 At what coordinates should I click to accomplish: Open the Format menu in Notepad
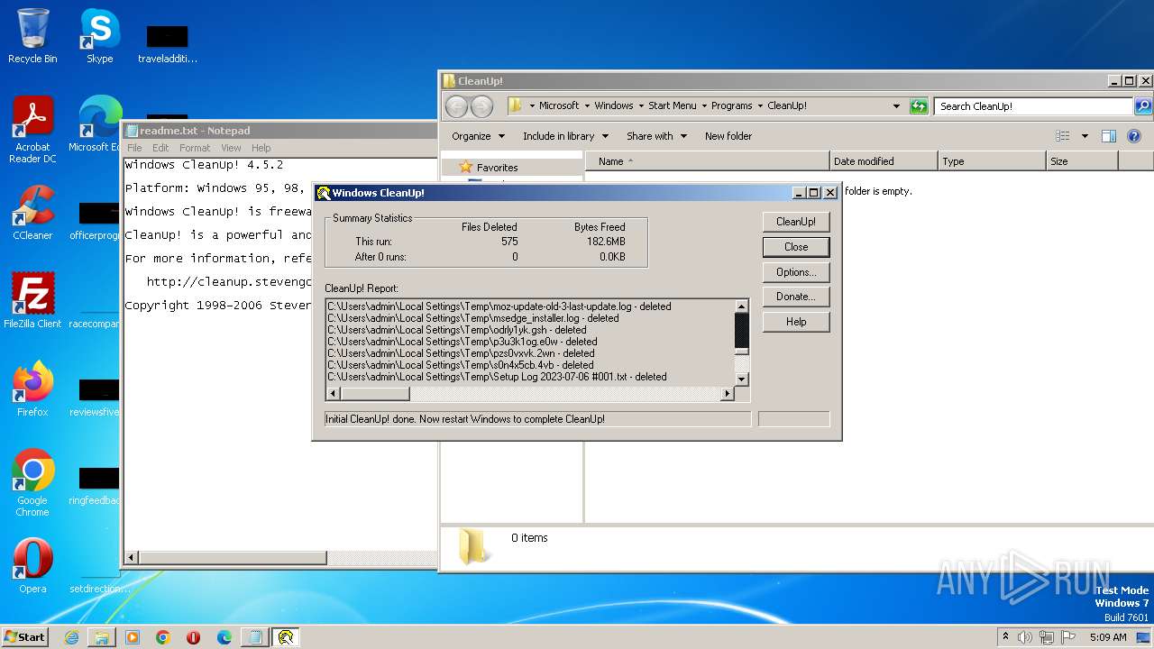(x=195, y=148)
